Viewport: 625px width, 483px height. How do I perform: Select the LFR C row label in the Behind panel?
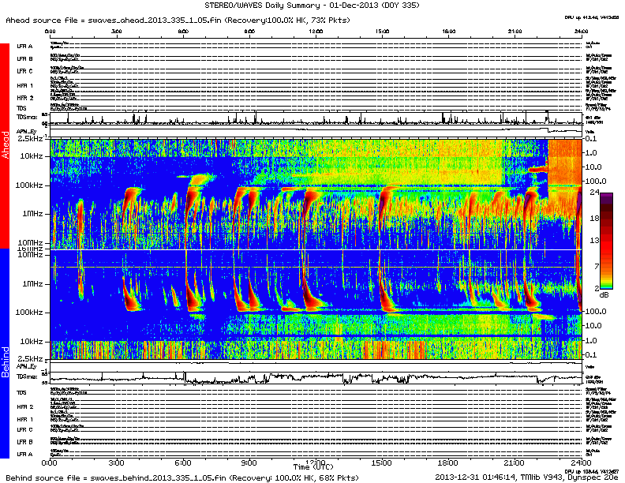tap(24, 429)
